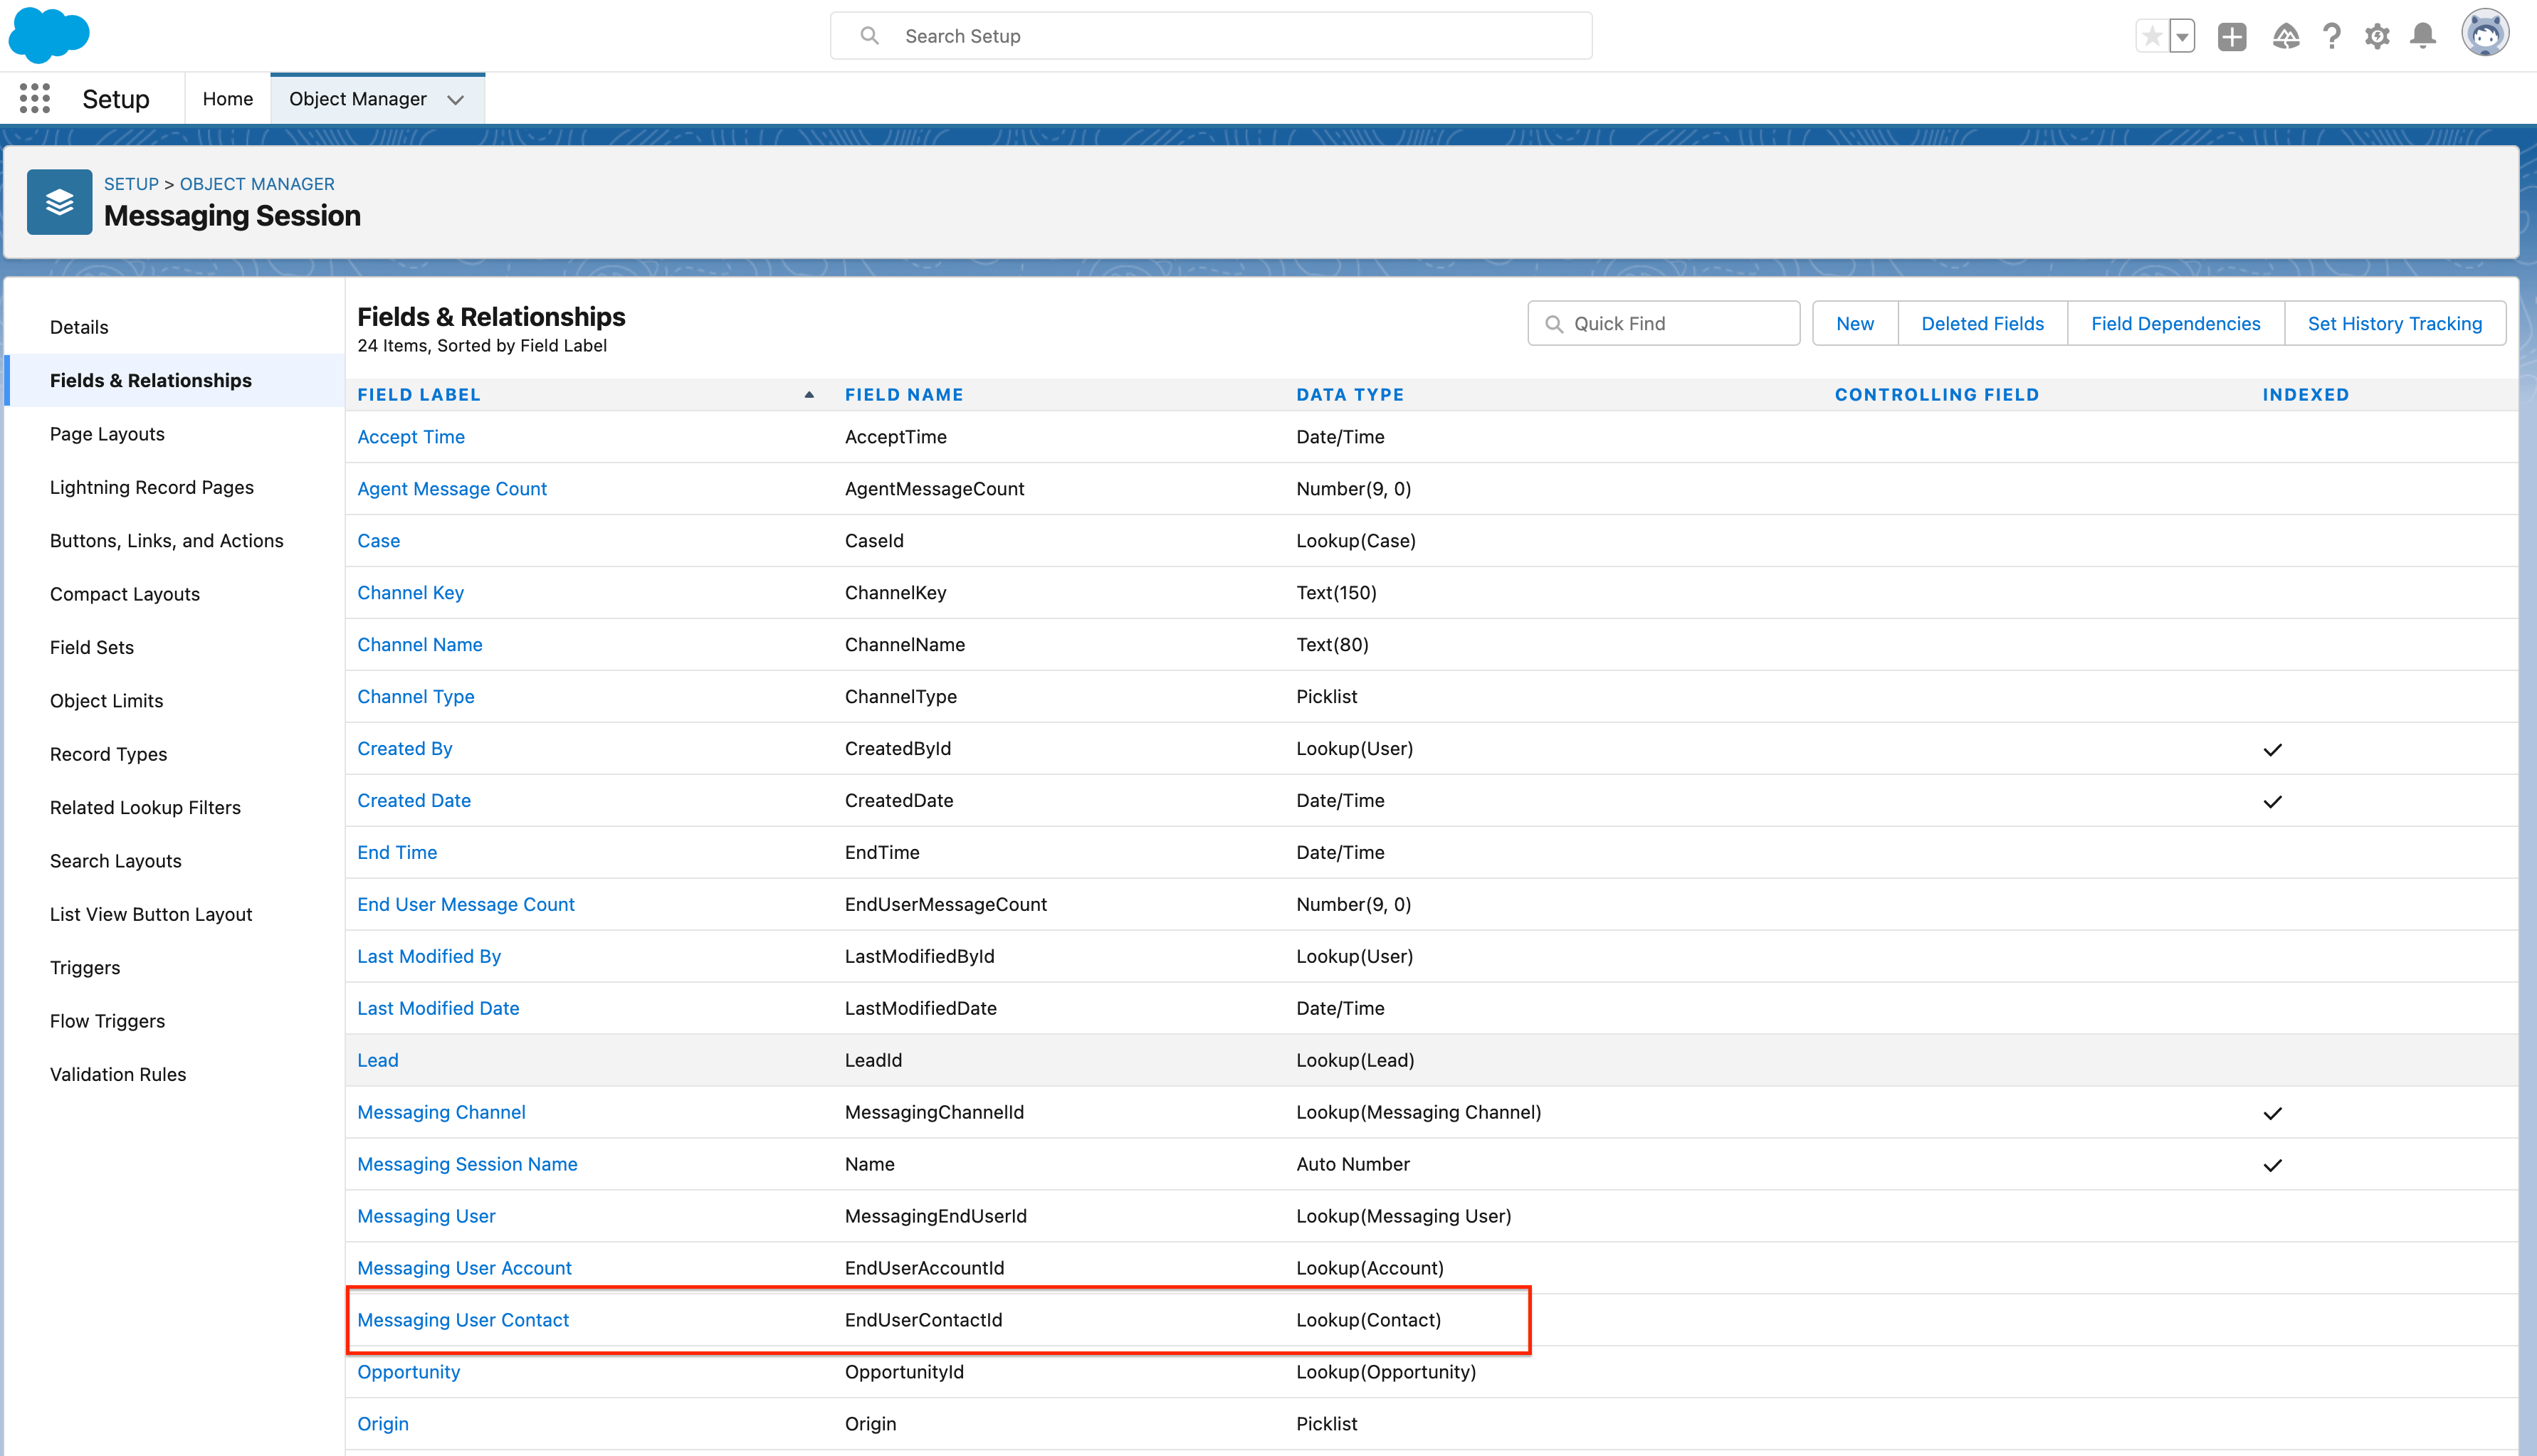Open the global actions plus icon
Image resolution: width=2537 pixels, height=1456 pixels.
tap(2232, 36)
